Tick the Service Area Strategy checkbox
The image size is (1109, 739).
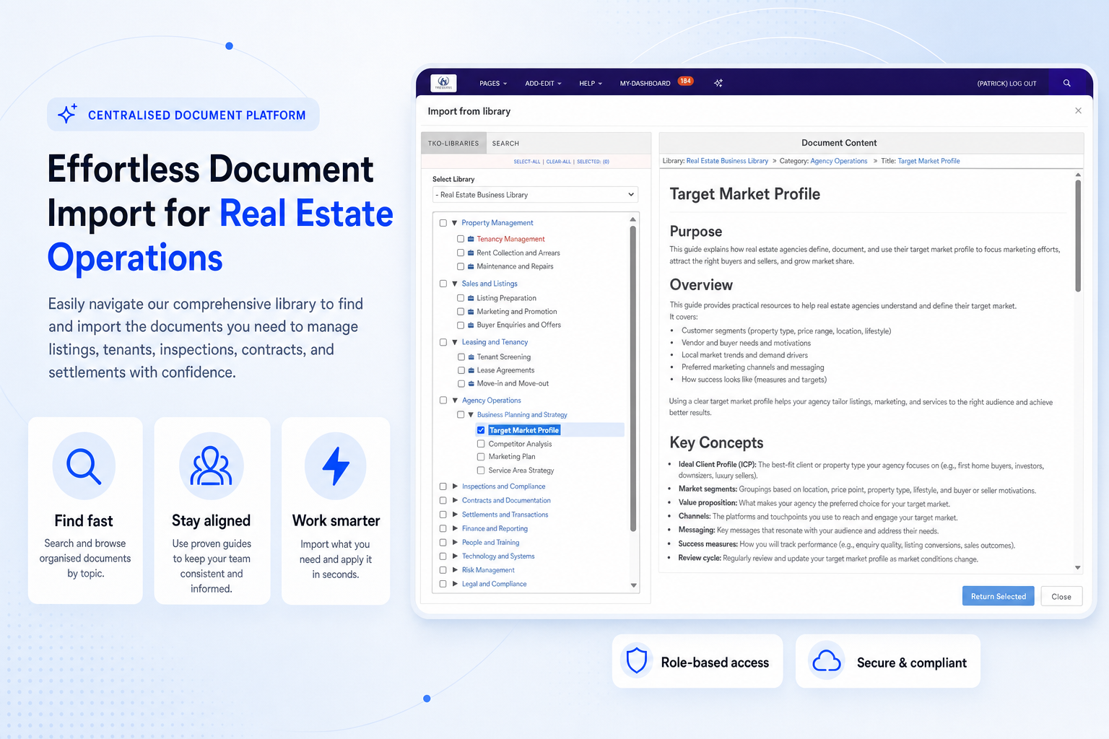pos(481,471)
